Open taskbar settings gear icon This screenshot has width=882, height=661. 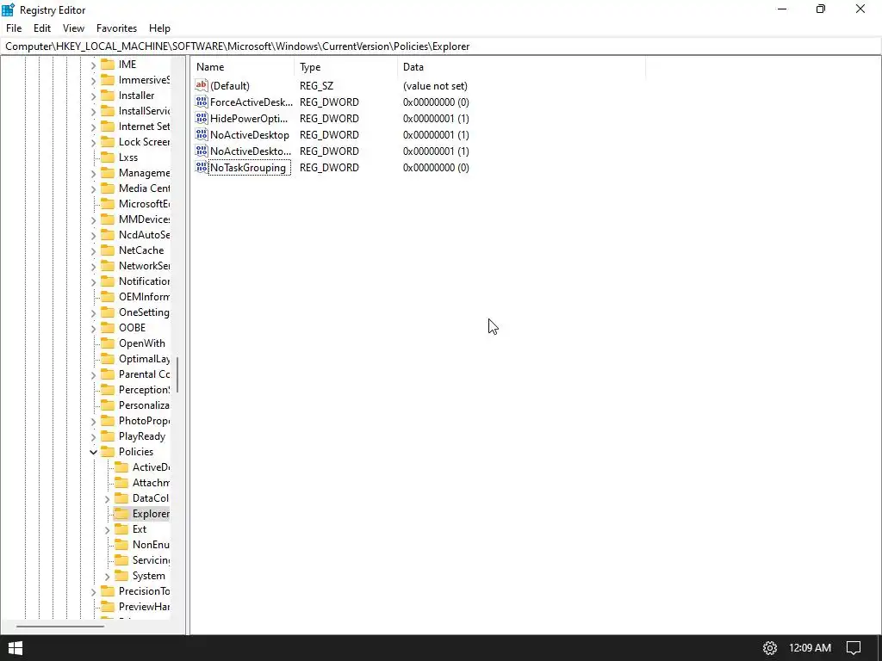pyautogui.click(x=769, y=647)
